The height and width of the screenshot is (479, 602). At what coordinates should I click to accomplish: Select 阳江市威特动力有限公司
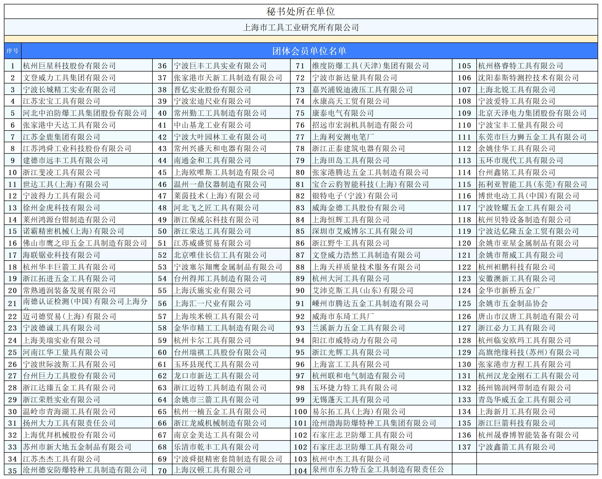(x=355, y=340)
